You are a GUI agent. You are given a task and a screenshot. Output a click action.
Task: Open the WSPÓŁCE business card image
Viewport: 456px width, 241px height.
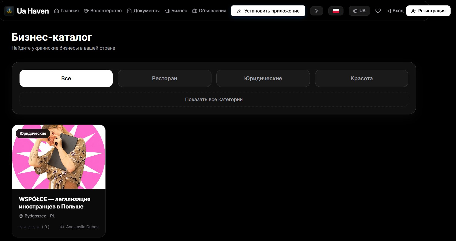pos(59,157)
